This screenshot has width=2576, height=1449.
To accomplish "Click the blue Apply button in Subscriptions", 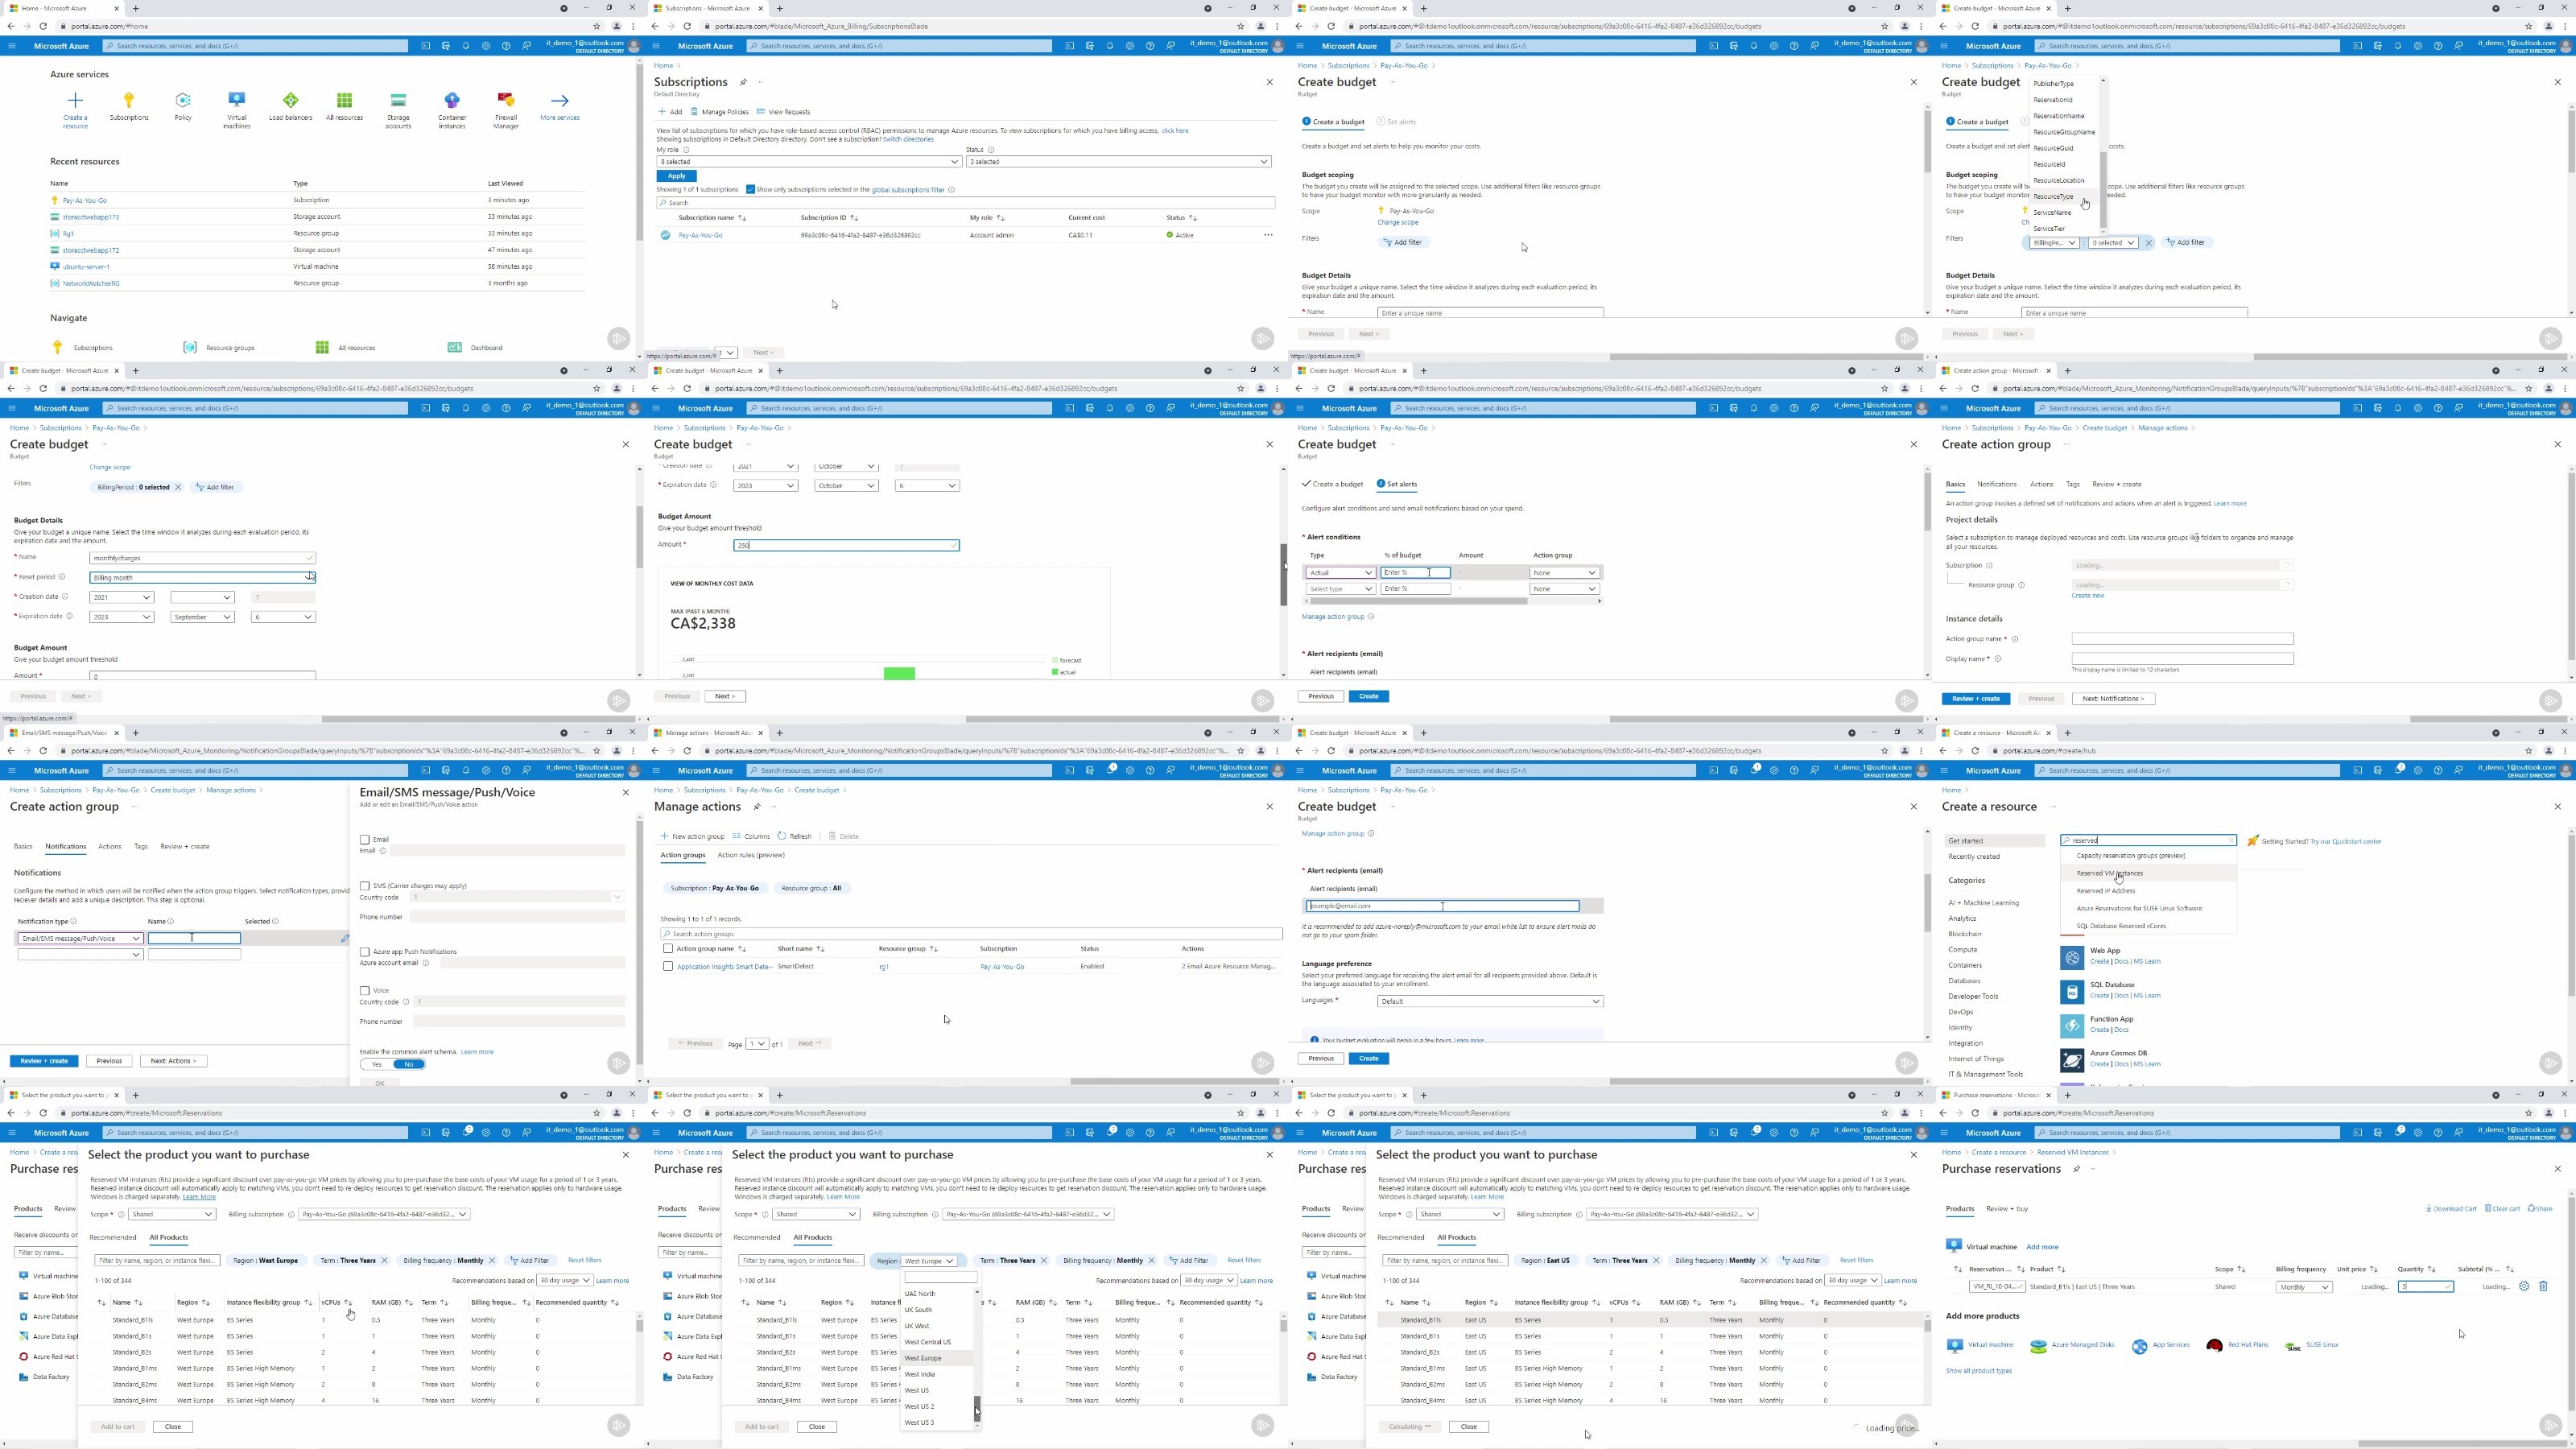I will (677, 176).
